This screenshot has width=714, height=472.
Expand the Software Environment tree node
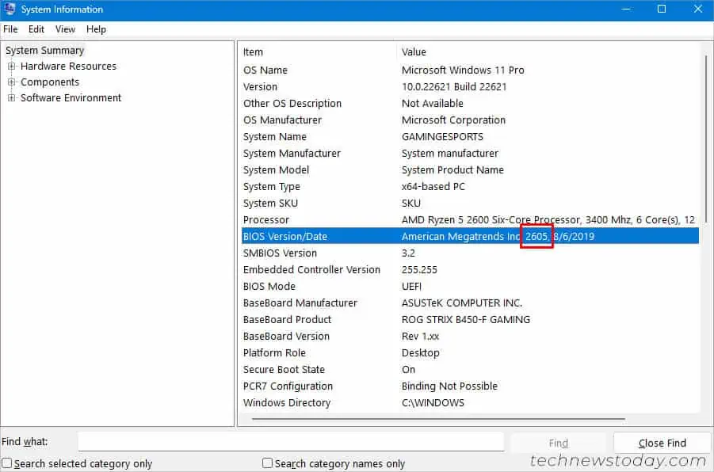point(11,97)
